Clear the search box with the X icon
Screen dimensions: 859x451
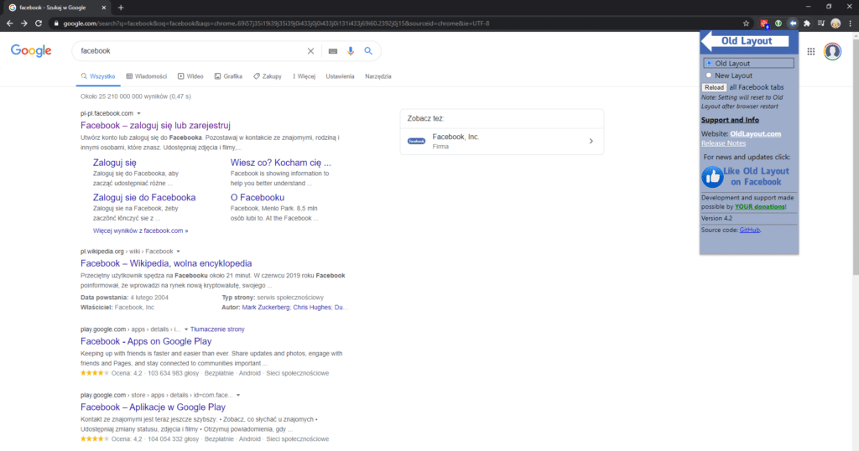click(310, 51)
